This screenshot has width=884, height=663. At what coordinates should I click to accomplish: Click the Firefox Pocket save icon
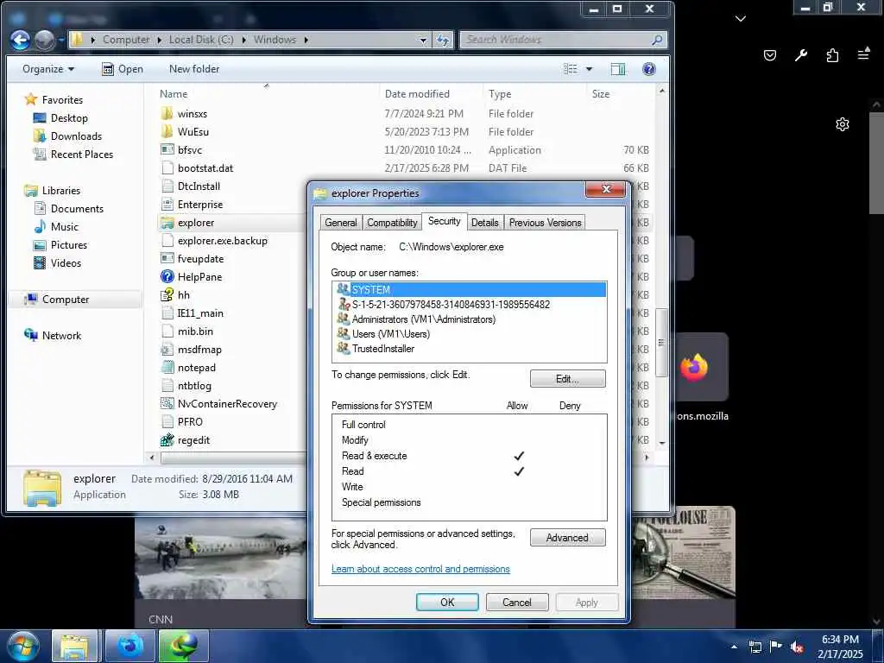tap(770, 55)
